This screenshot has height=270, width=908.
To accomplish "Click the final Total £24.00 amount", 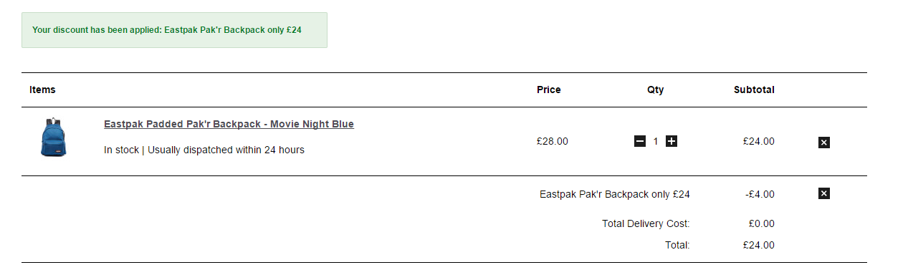I will pyautogui.click(x=759, y=245).
